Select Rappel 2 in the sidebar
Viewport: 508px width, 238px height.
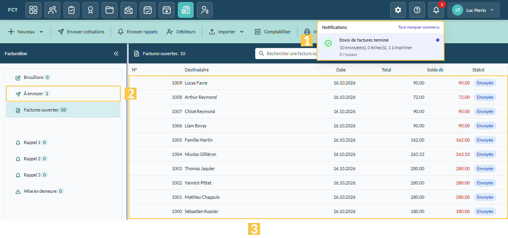click(63, 159)
